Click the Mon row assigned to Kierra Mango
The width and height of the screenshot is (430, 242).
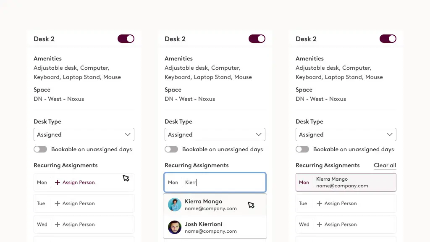[x=346, y=182]
